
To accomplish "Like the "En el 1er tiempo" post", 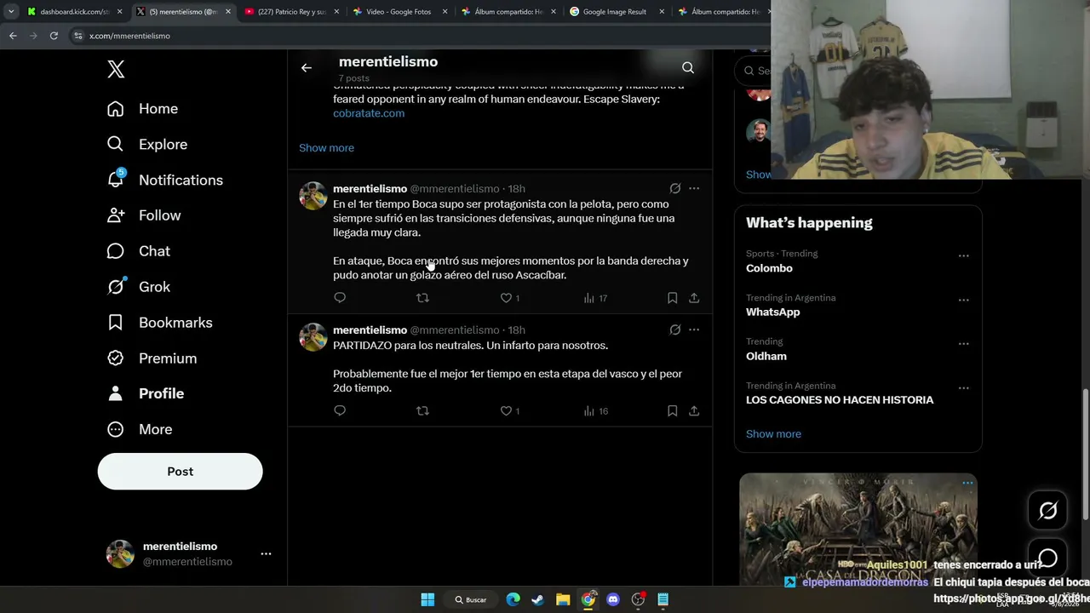I will [x=509, y=298].
